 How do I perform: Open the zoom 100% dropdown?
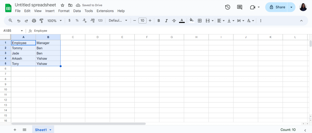coord(55,21)
